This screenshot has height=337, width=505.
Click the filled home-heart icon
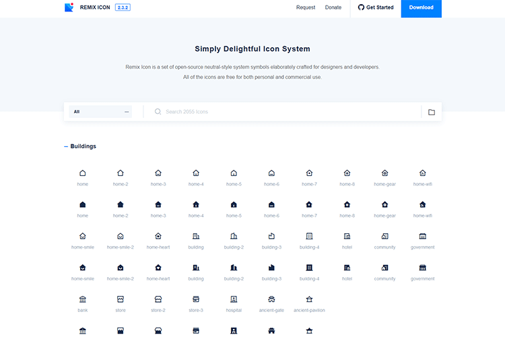(x=158, y=268)
